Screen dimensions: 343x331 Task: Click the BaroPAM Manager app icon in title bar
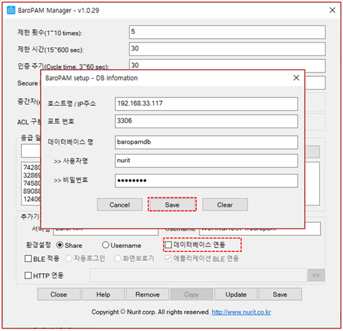pos(11,10)
